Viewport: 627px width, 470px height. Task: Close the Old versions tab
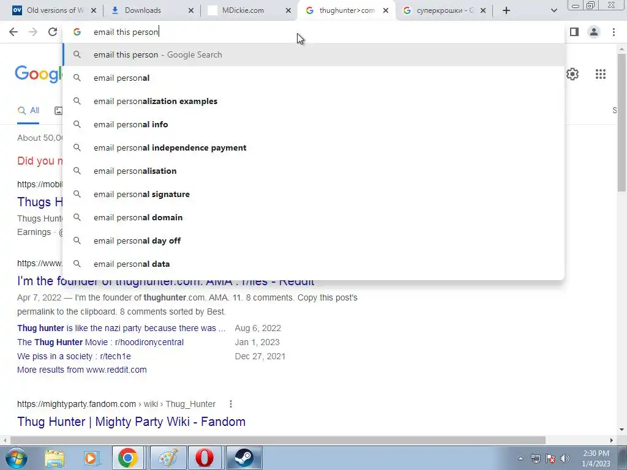(94, 10)
